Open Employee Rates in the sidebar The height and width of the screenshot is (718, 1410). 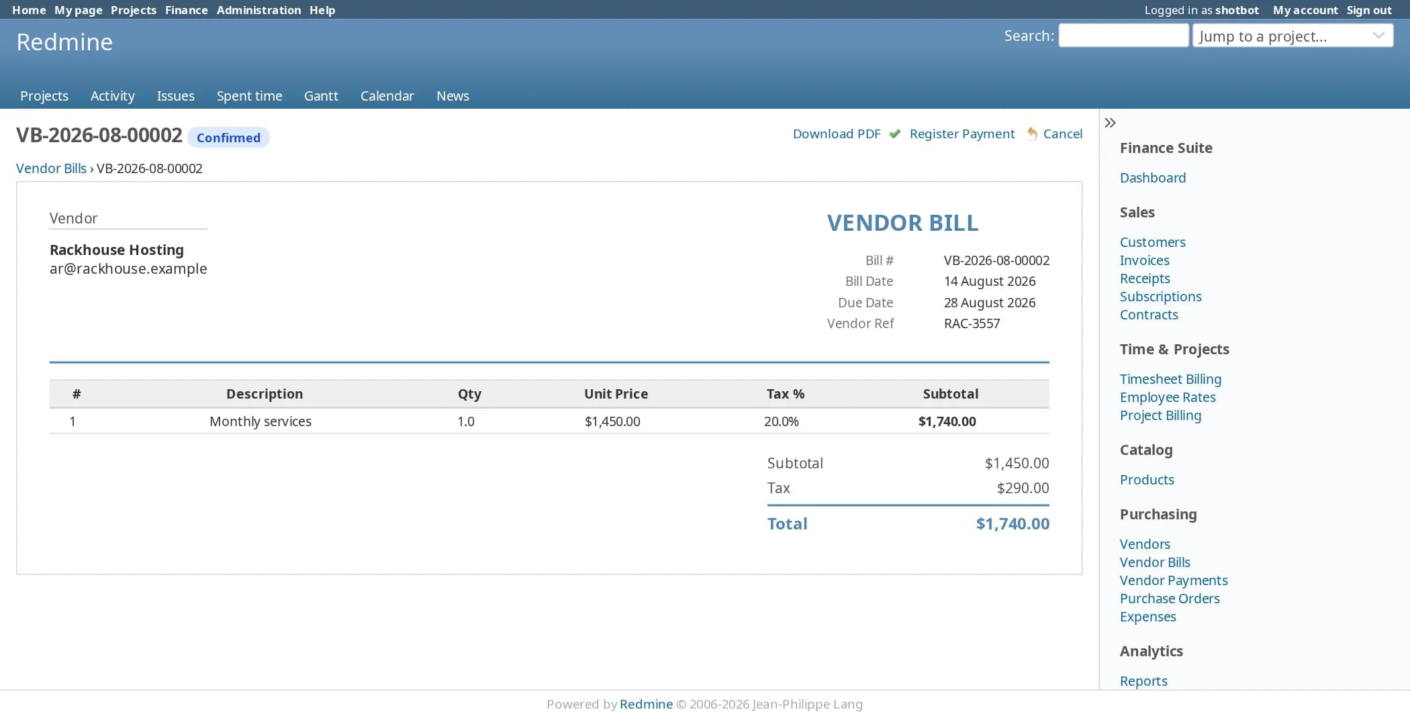tap(1168, 397)
